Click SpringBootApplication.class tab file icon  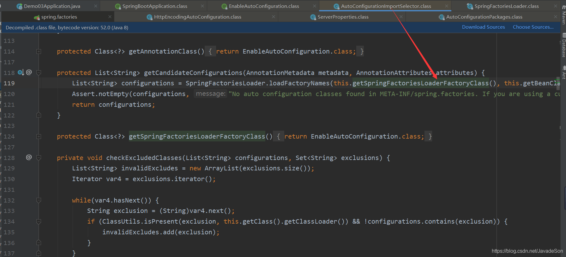pyautogui.click(x=118, y=6)
